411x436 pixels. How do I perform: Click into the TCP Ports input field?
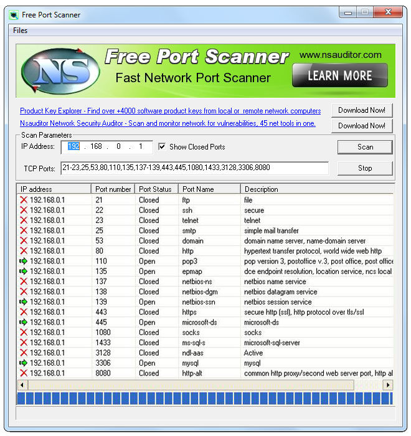coord(195,168)
